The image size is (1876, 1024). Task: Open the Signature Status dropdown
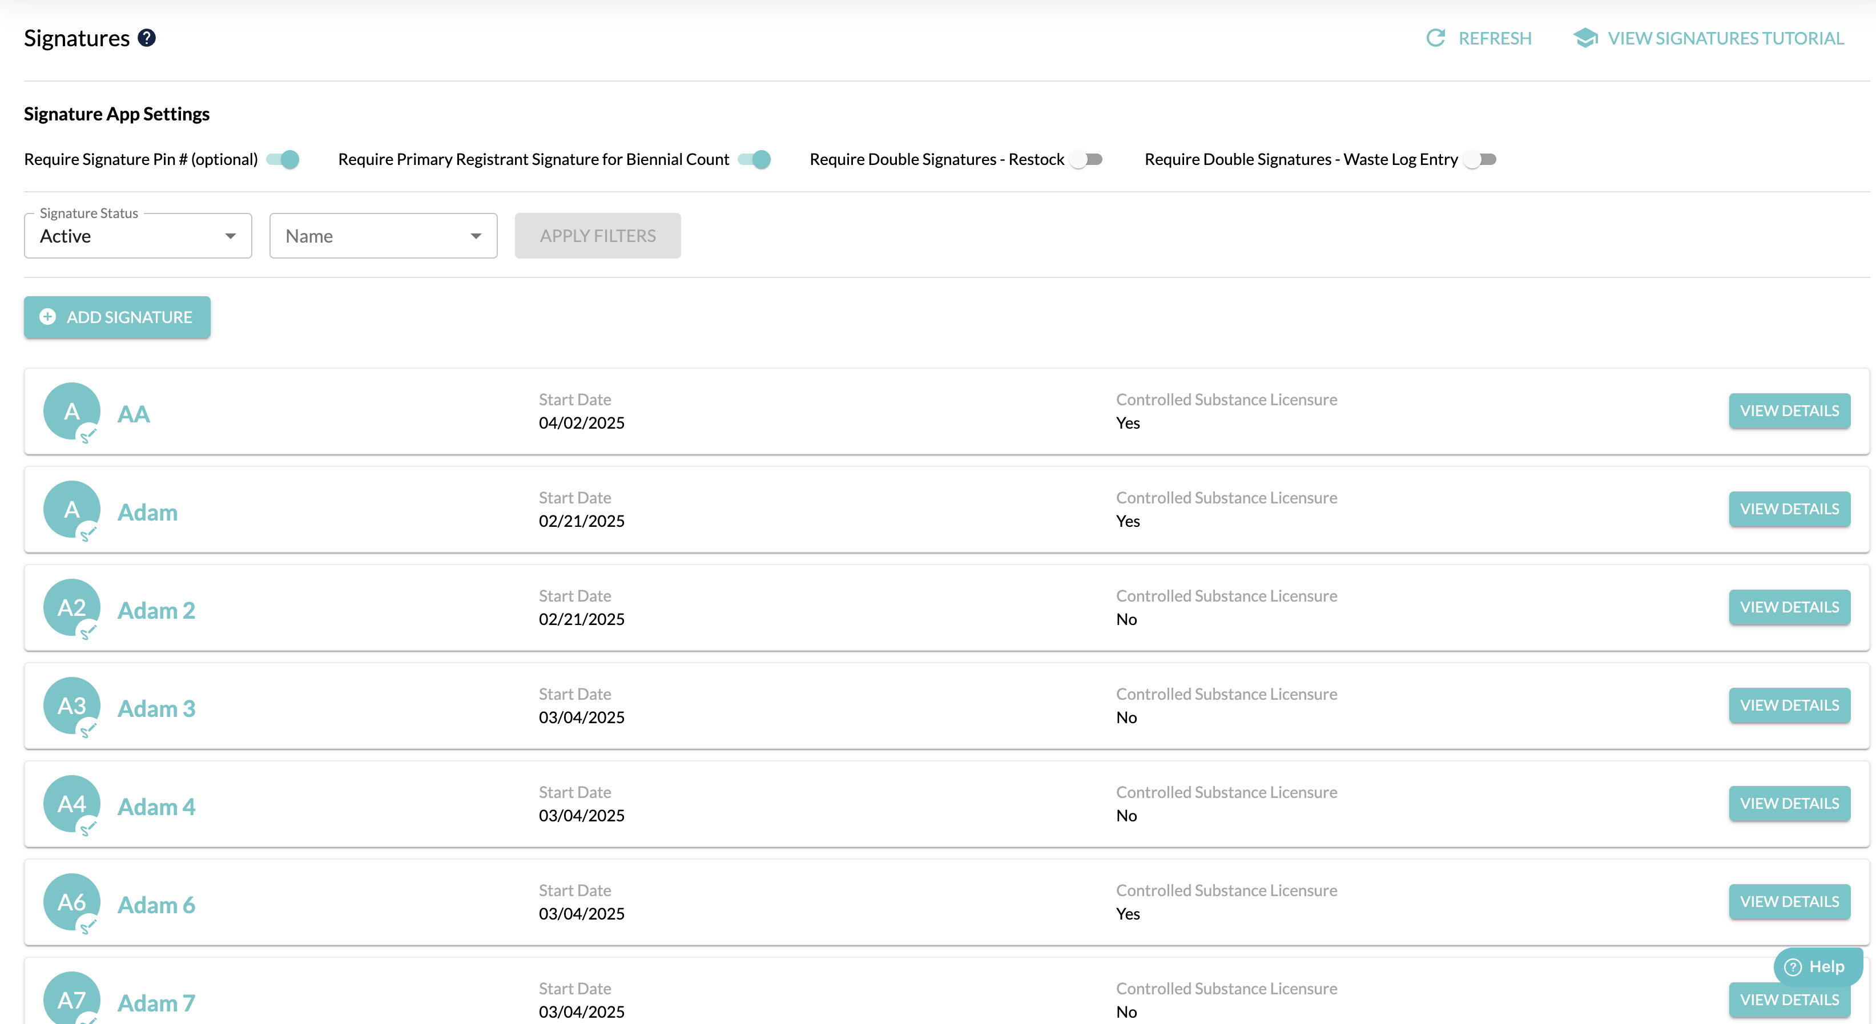pos(138,236)
